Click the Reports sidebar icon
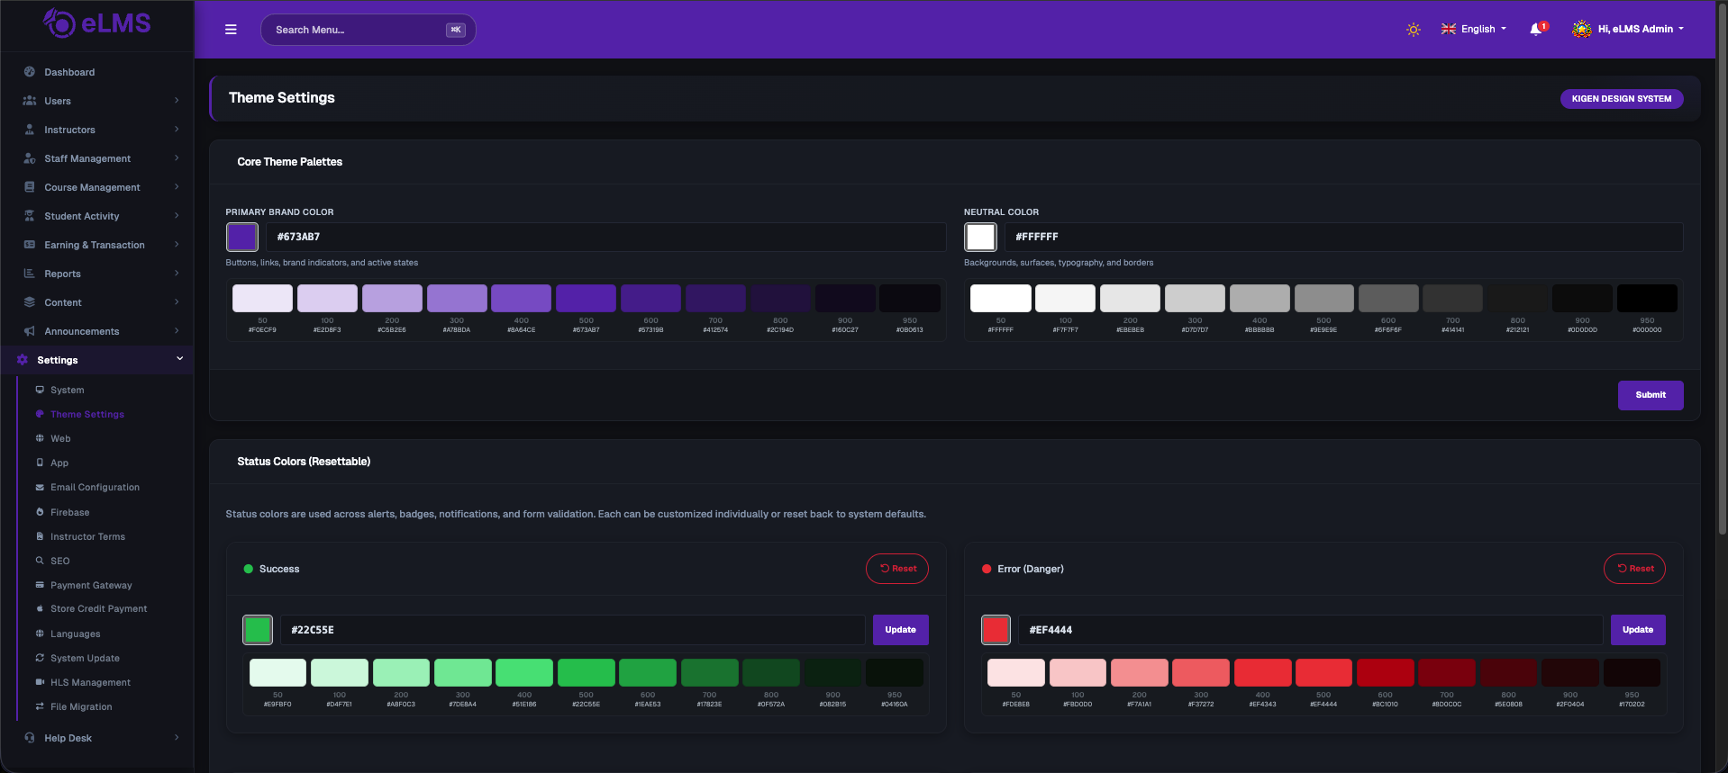1728x773 pixels. coord(30,274)
